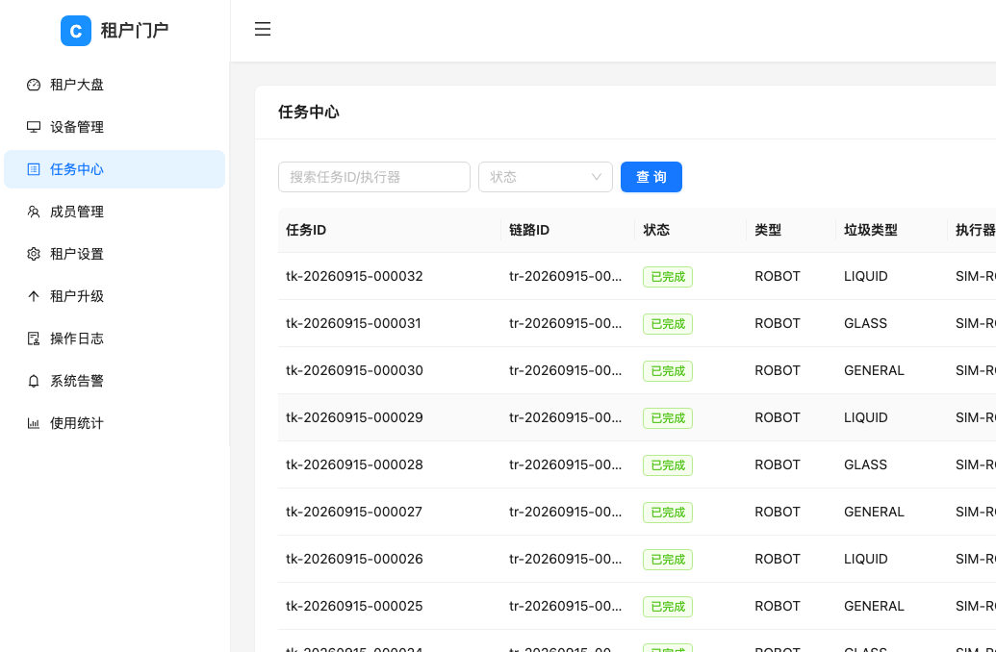Click the 查询 button
996x652 pixels.
click(651, 177)
